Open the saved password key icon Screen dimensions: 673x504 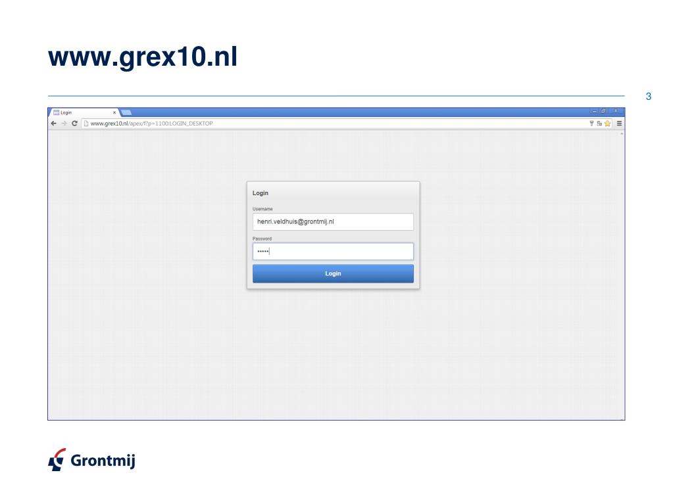click(x=591, y=124)
